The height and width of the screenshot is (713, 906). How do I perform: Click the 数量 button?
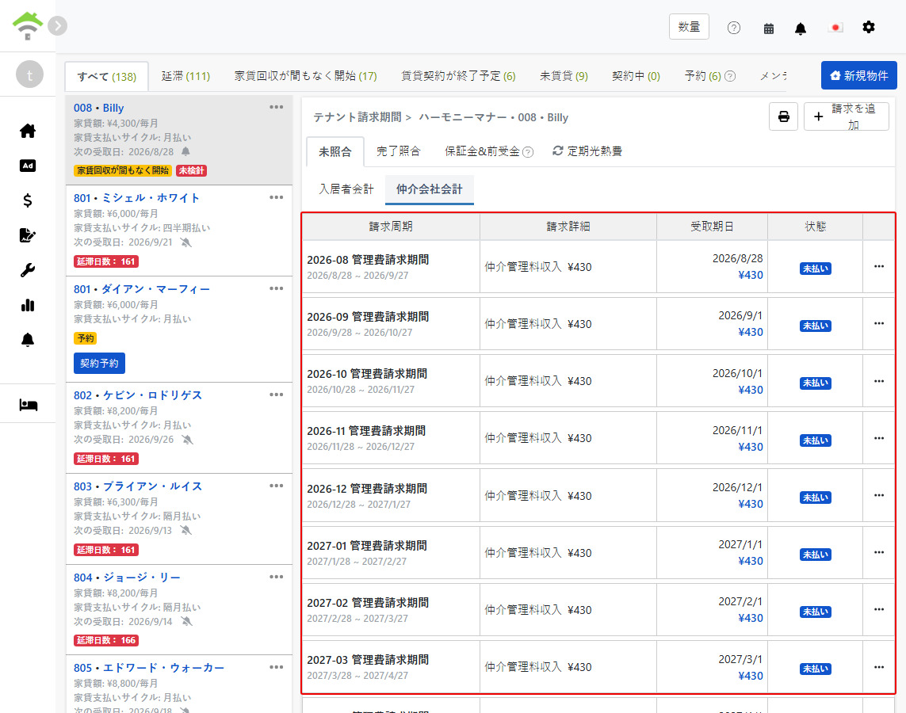click(689, 27)
